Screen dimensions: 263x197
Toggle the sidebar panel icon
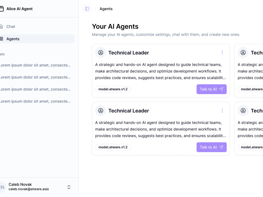coord(87,9)
